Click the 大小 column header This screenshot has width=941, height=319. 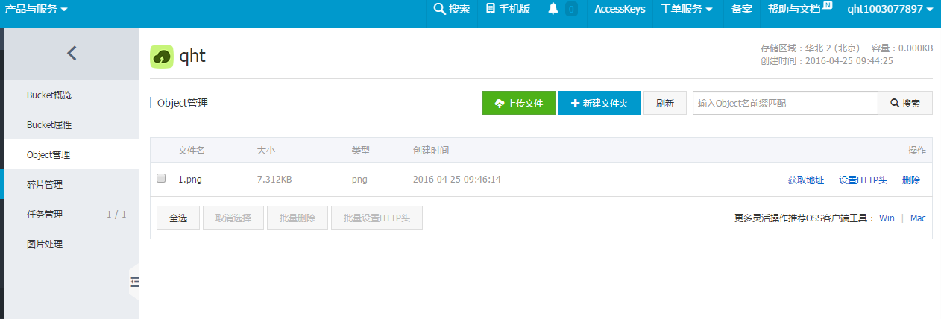point(266,151)
